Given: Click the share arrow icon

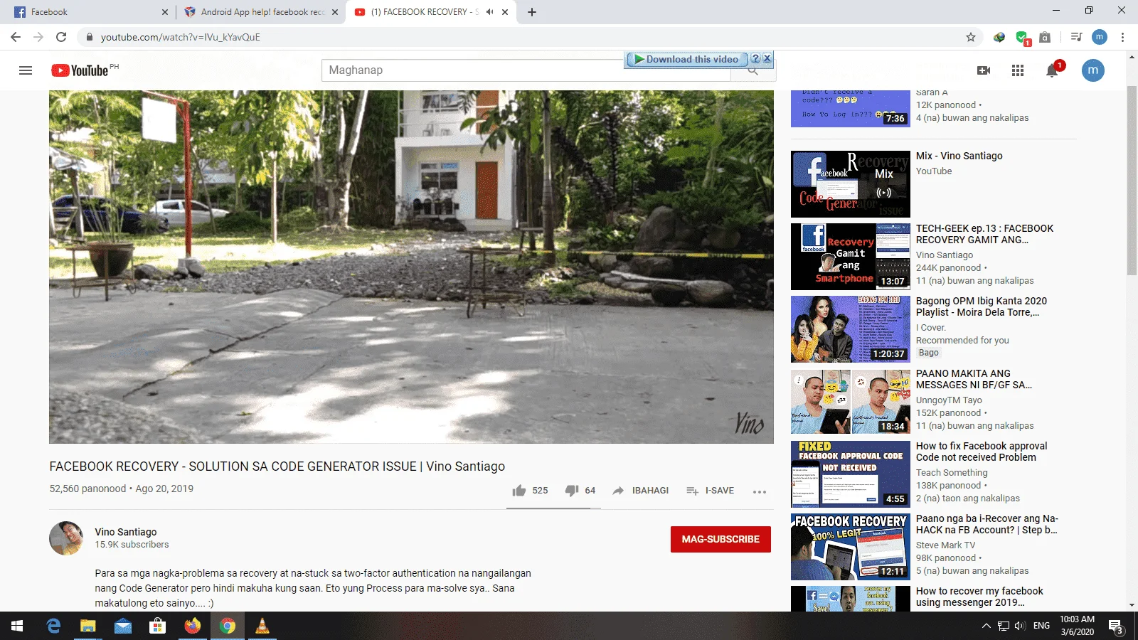Looking at the screenshot, I should coord(618,491).
